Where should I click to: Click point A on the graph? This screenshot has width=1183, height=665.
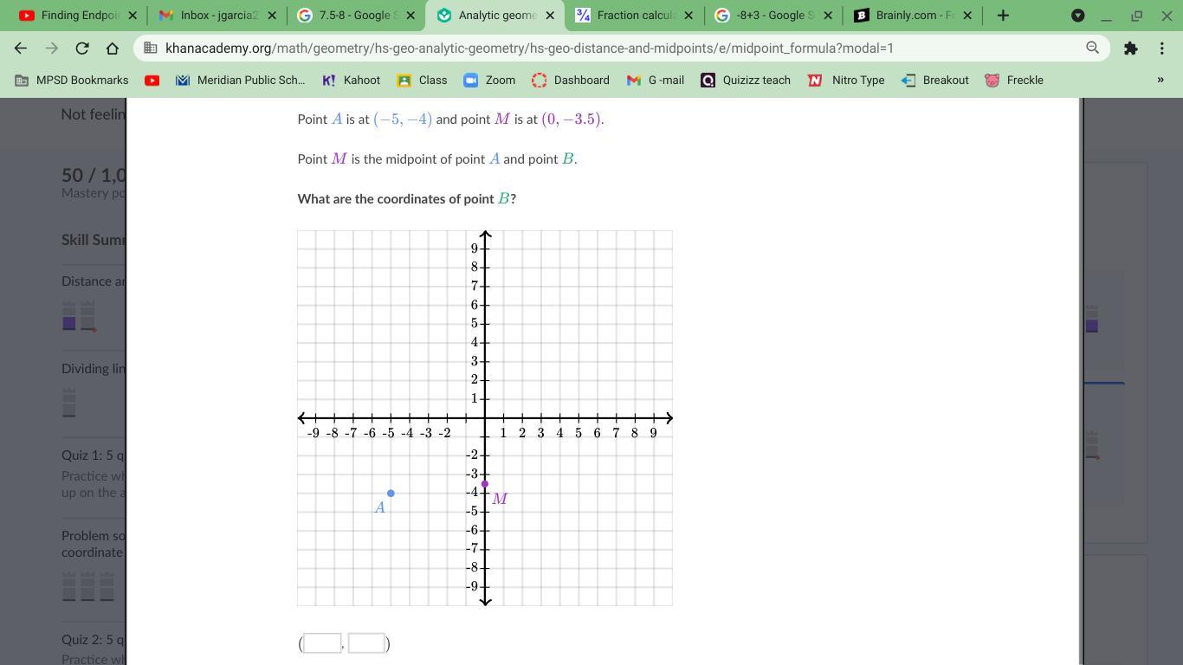[391, 494]
